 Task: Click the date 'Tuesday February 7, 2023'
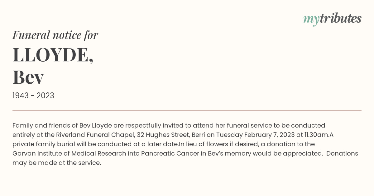(255, 135)
